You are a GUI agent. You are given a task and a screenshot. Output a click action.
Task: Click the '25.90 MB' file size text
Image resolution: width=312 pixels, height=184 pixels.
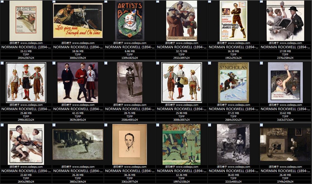[181, 113]
